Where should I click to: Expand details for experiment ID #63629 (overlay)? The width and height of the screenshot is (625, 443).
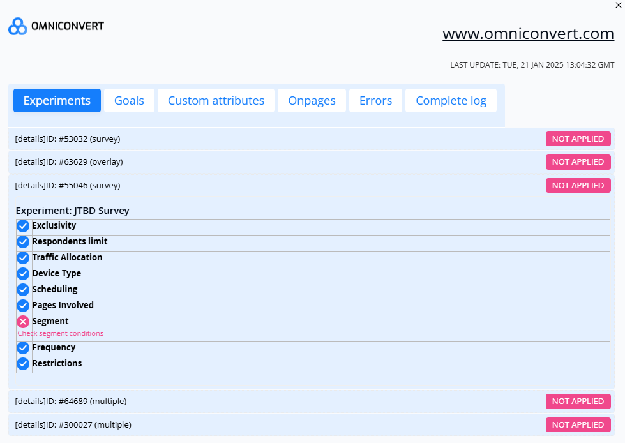[x=31, y=162]
